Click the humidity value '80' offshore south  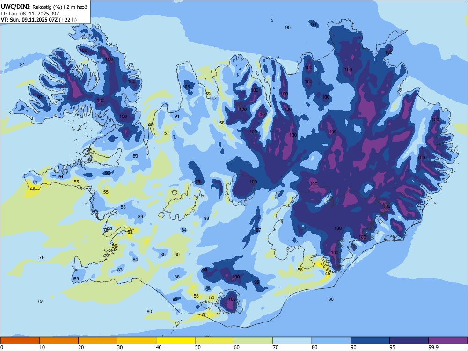point(149,312)
